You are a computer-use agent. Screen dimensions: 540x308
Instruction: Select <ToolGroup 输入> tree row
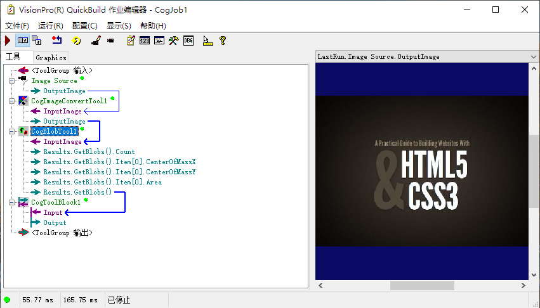tap(62, 70)
